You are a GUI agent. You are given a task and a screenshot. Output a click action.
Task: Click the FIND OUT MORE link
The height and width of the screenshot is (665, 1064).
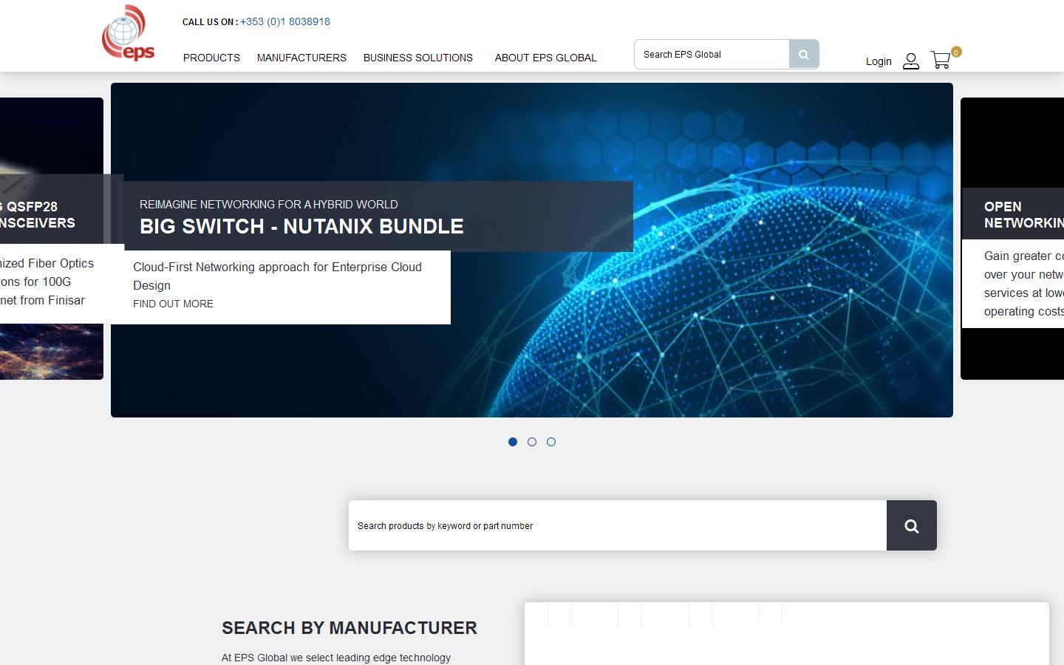point(173,304)
